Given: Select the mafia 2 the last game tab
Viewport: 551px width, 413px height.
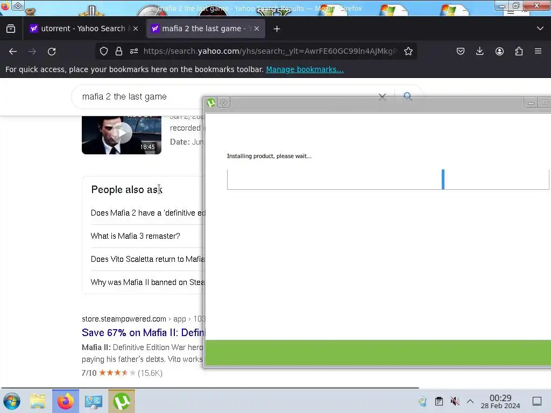Looking at the screenshot, I should click(x=205, y=29).
